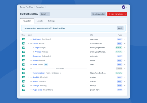Click the move handle for Resources divider
This screenshot has width=147, height=103.
click(x=31, y=69)
